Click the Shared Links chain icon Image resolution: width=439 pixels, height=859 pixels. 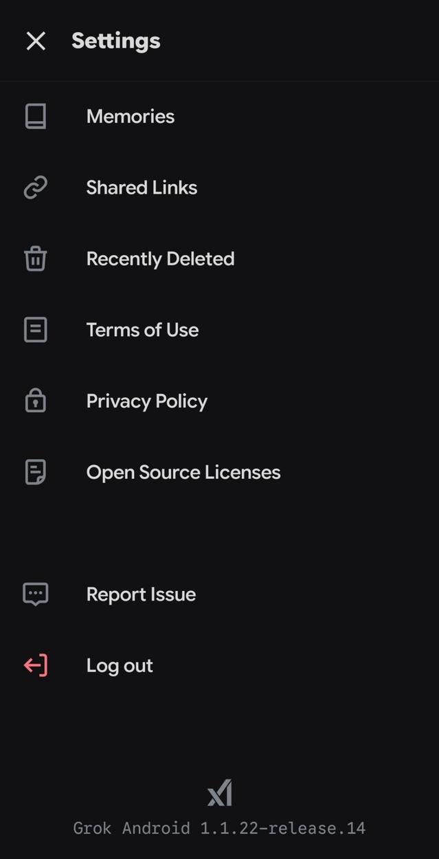35,187
